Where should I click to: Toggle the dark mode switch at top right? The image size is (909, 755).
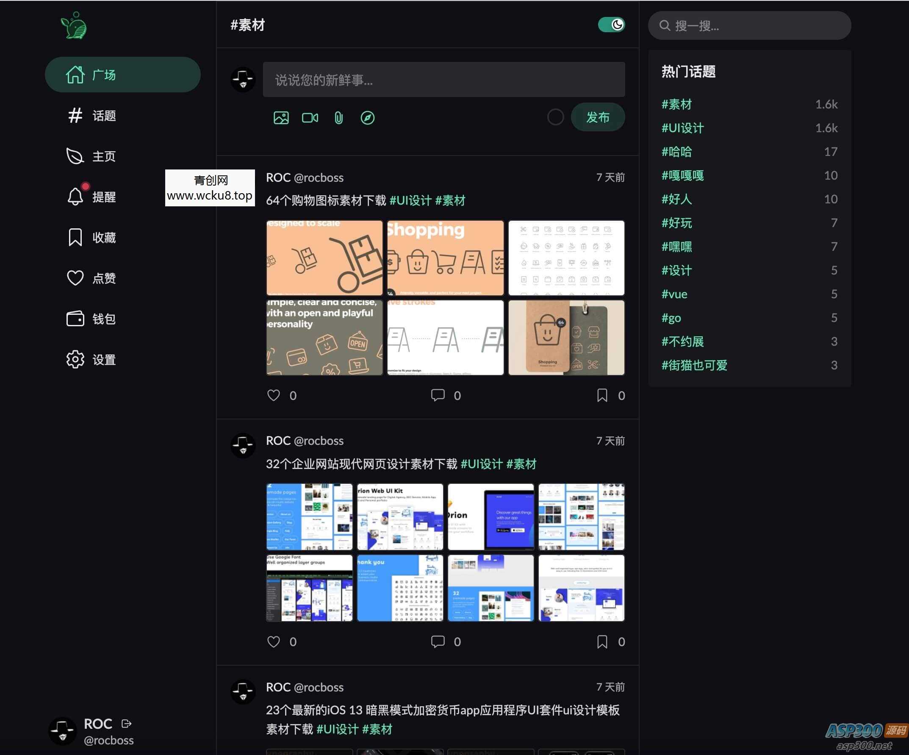point(612,25)
